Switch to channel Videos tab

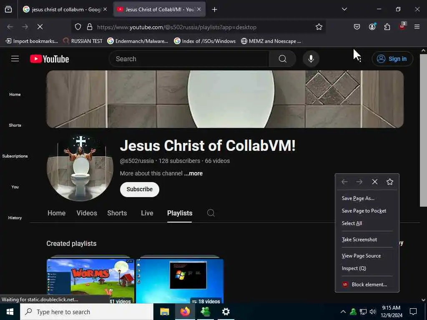coord(87,213)
